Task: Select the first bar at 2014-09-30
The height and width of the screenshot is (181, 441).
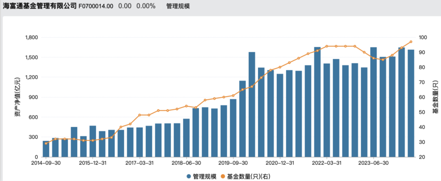Action: click(x=46, y=149)
